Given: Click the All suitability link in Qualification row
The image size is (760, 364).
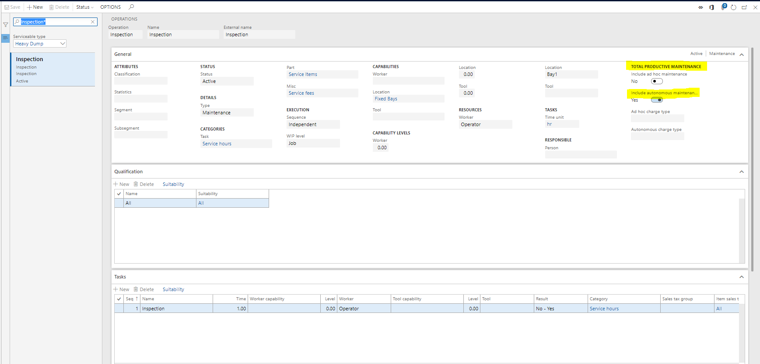Looking at the screenshot, I should coord(201,203).
